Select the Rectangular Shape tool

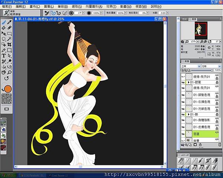(9, 50)
